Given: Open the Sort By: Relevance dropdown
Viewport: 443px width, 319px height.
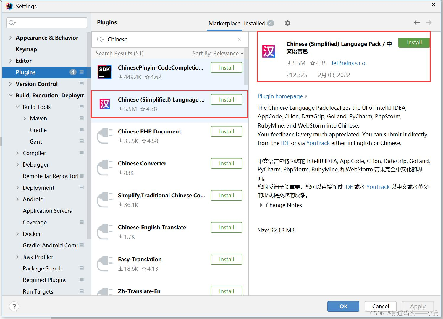Looking at the screenshot, I should (218, 53).
